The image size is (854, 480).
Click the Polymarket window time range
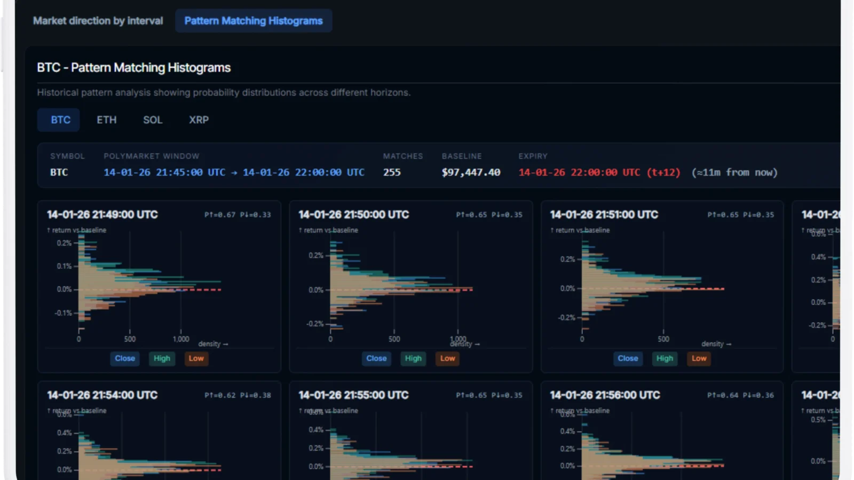(x=234, y=172)
